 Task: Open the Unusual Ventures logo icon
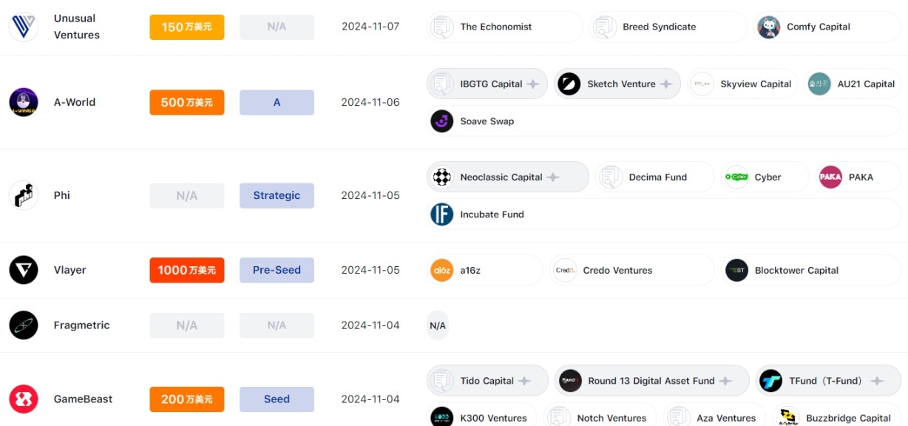point(23,27)
